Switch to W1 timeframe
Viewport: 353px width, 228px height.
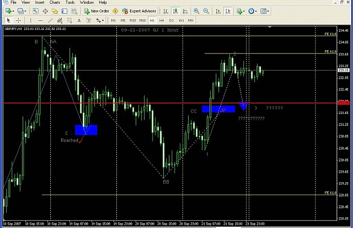coord(181,20)
